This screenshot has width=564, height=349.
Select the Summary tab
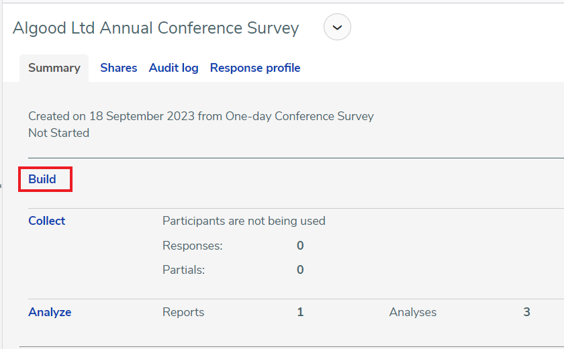tap(54, 68)
